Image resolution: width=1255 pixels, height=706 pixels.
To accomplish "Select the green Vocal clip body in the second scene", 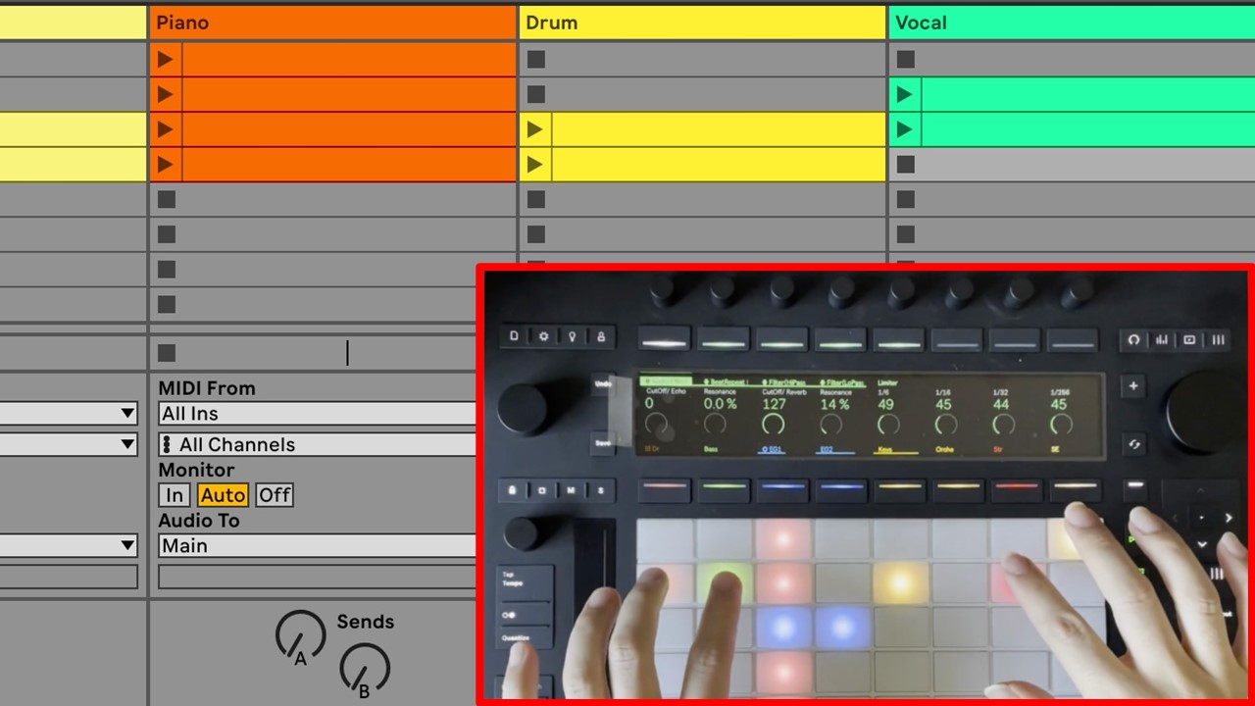I will (x=1088, y=94).
